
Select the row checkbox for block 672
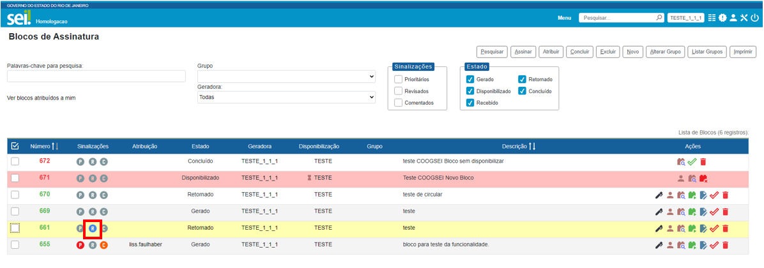[15, 162]
